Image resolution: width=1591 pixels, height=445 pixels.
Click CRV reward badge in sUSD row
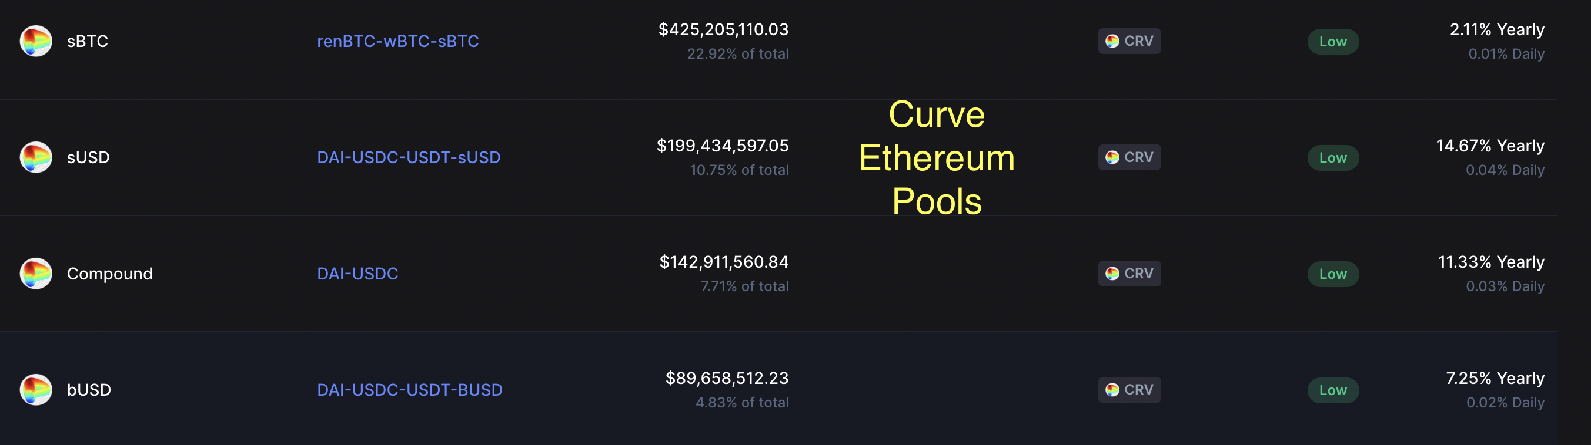tap(1129, 157)
